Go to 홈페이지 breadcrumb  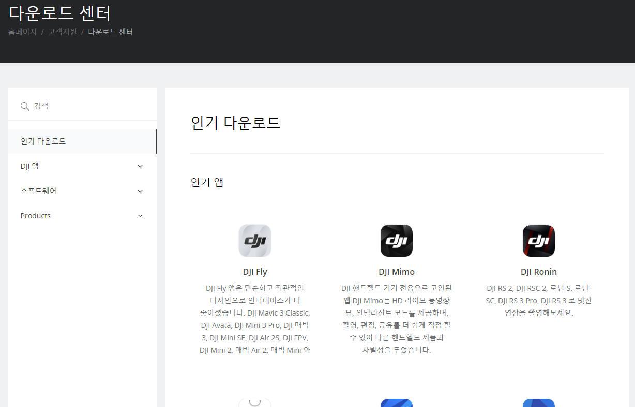tap(22, 32)
